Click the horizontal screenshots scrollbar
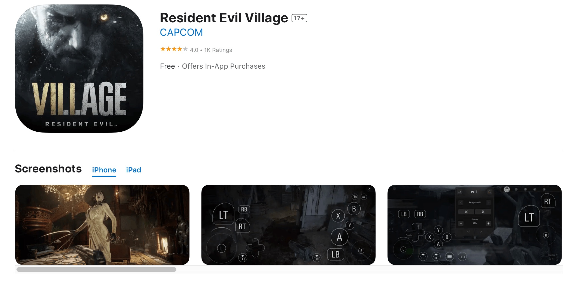Viewport: 582px width, 284px height. 96,269
